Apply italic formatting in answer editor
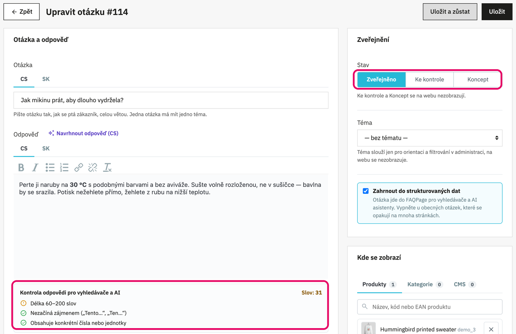The height and width of the screenshot is (334, 516). click(x=35, y=168)
